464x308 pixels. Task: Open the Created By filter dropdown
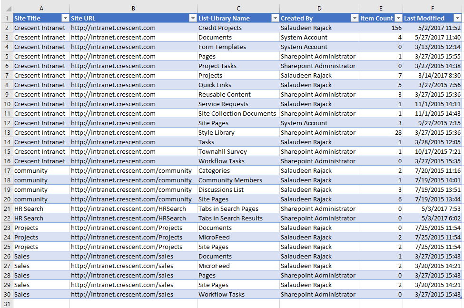(x=355, y=18)
